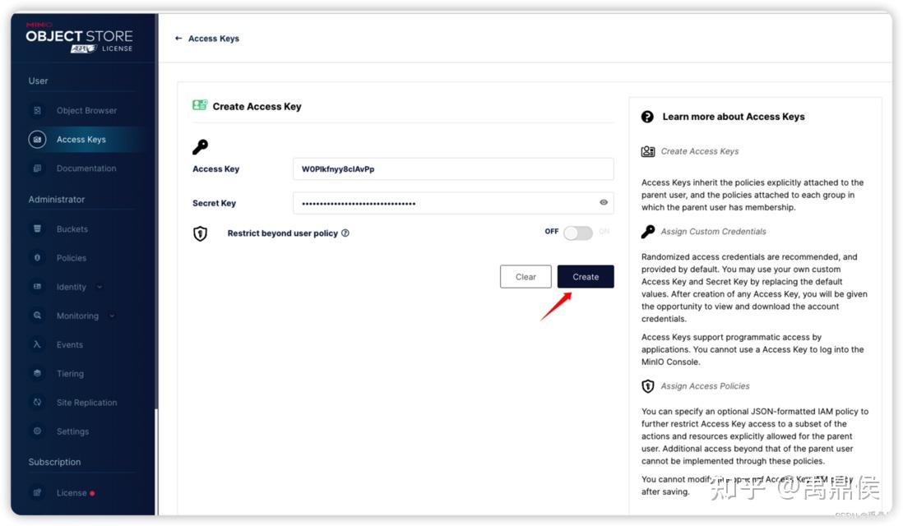Click the Settings gear icon
The height and width of the screenshot is (526, 903).
[37, 431]
